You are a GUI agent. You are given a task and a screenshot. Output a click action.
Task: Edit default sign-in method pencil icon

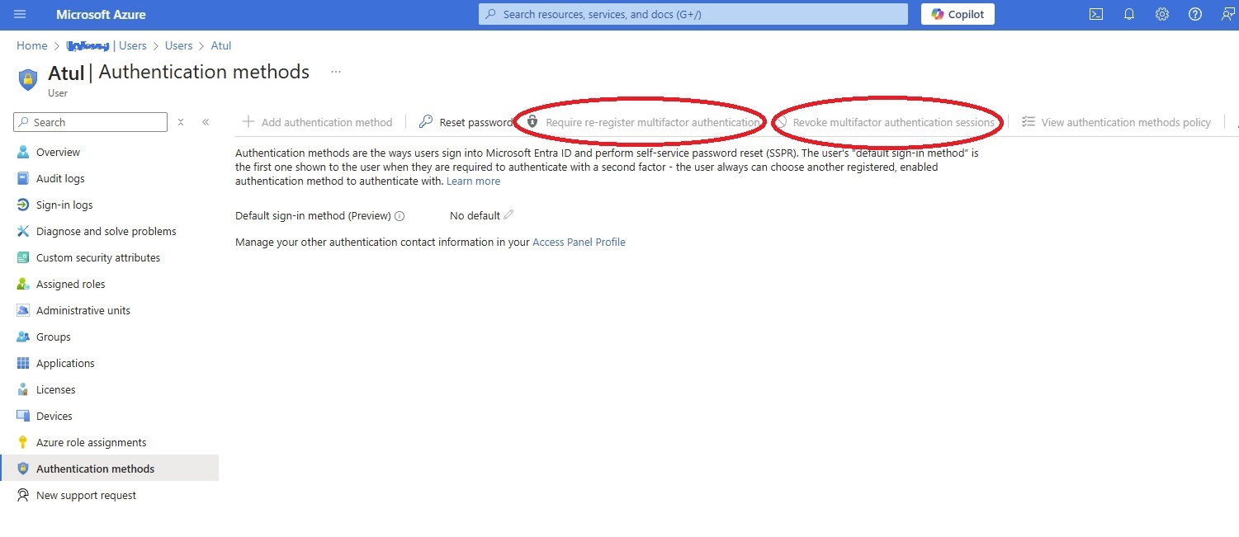[x=508, y=215]
